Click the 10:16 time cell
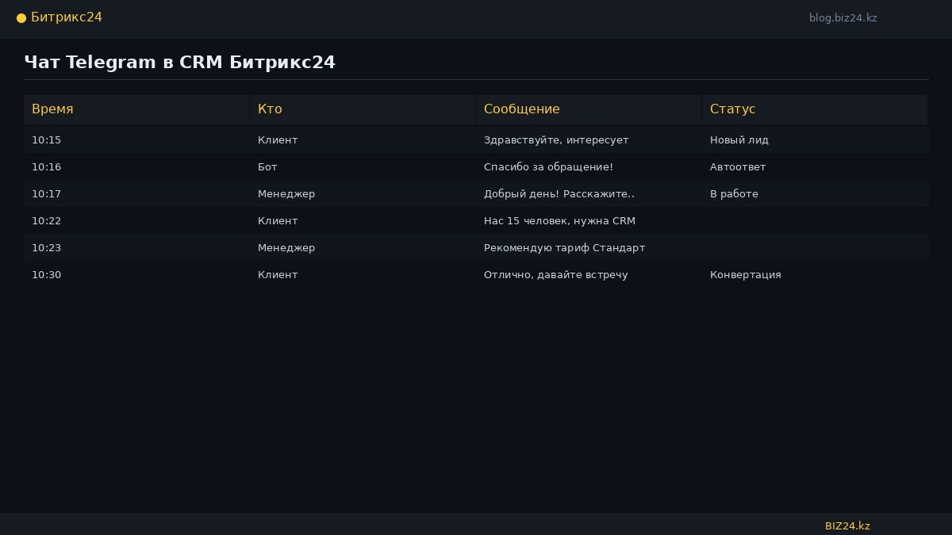The width and height of the screenshot is (952, 535). [46, 167]
